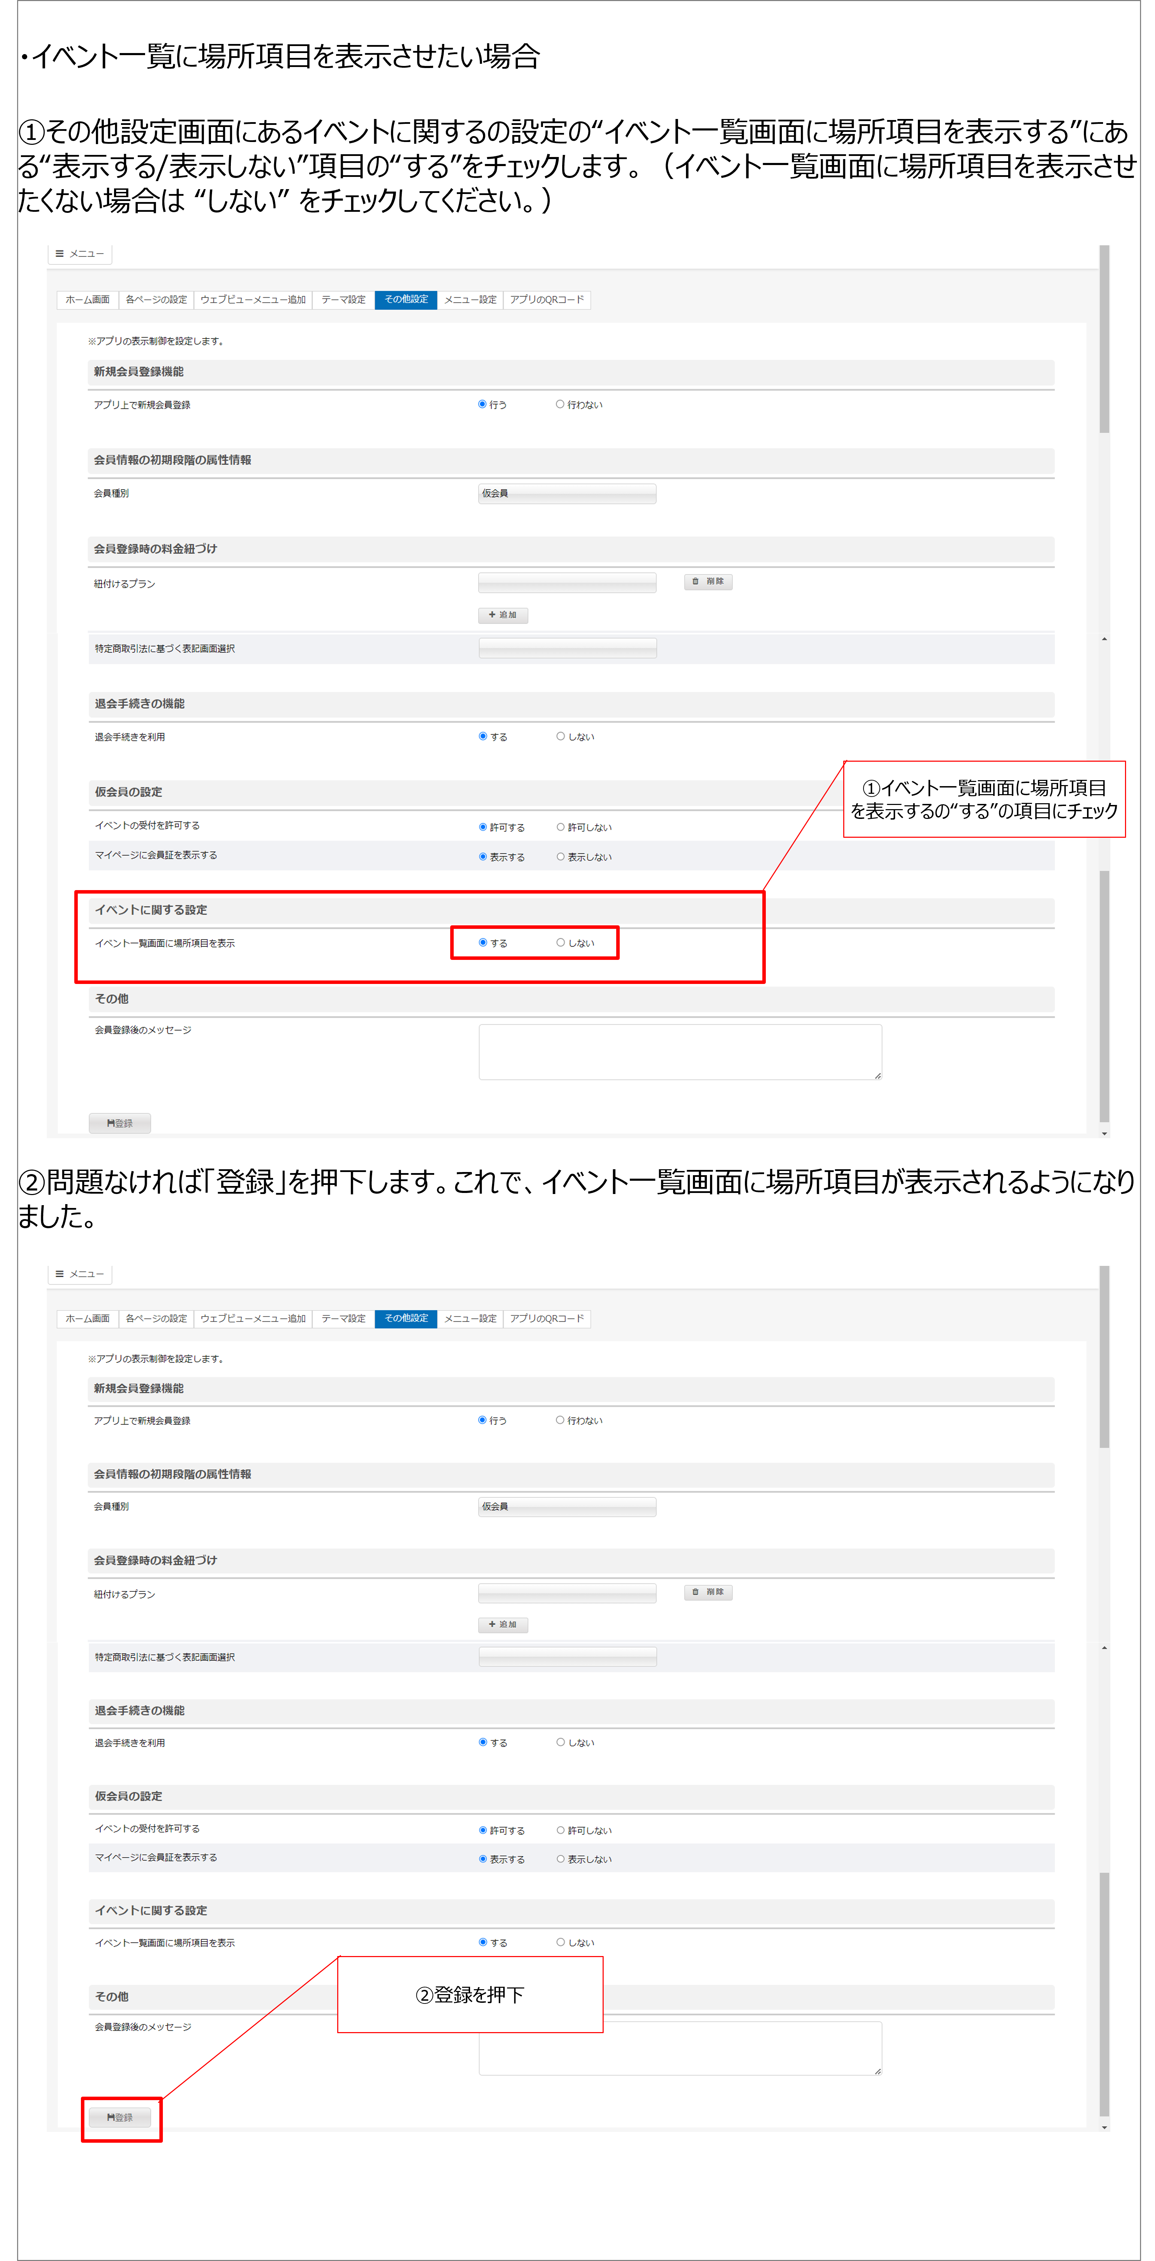The width and height of the screenshot is (1155, 2261).
Task: Choose 許可しない for イベントの受付, step ① screenshot
Action: point(560,827)
